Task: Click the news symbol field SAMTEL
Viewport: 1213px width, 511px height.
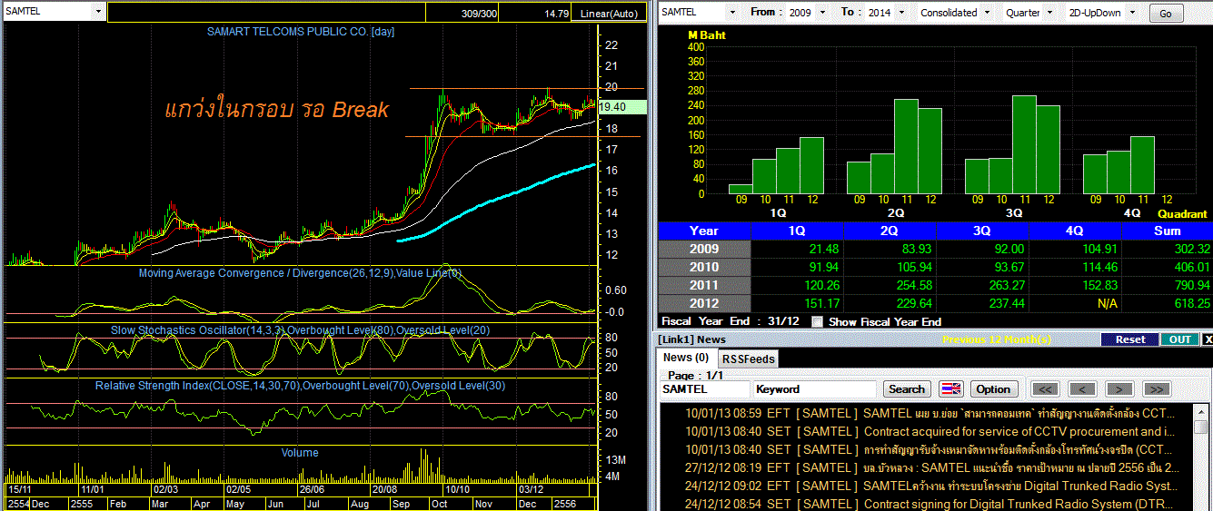Action: (x=705, y=388)
